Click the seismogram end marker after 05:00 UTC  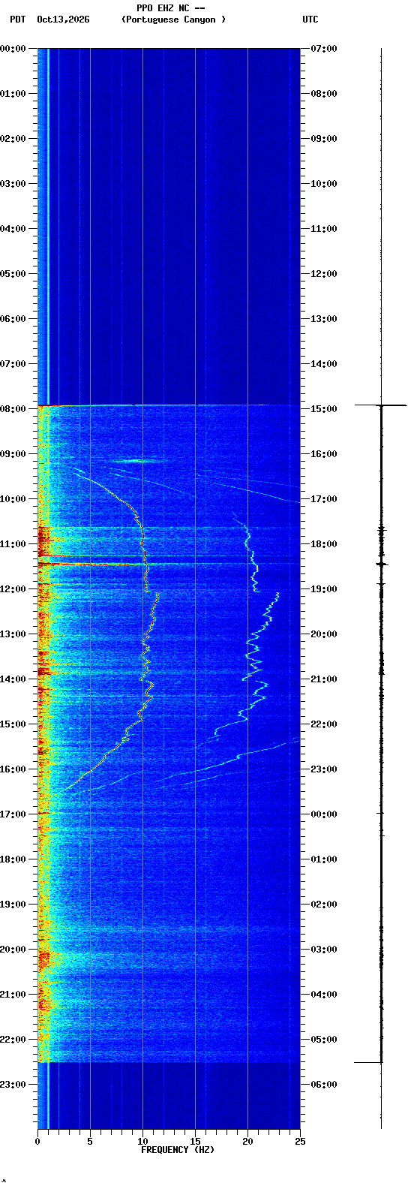click(368, 1062)
